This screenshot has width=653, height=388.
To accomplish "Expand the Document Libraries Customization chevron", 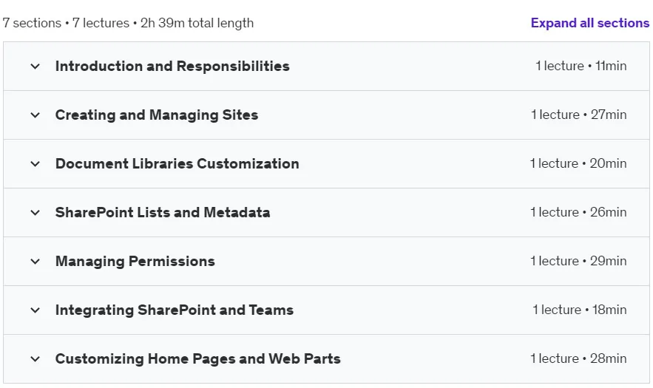I will coord(35,163).
